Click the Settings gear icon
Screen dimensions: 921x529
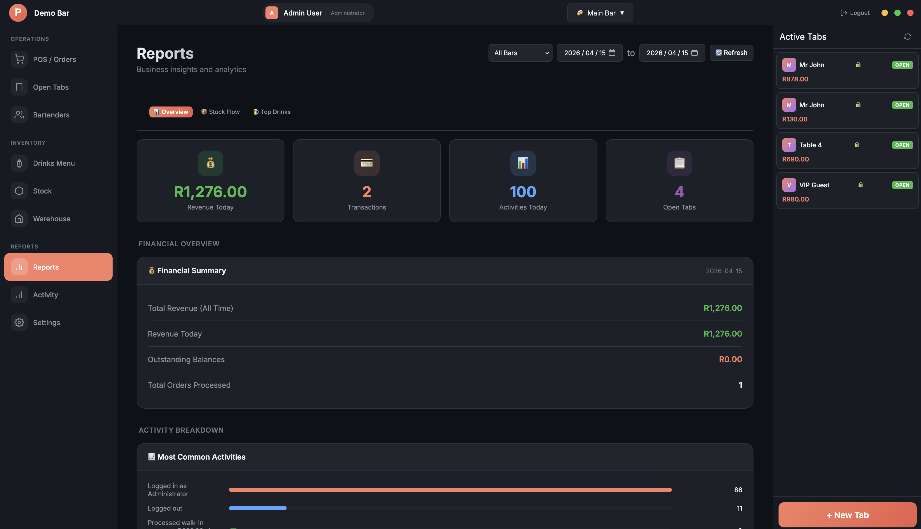click(19, 322)
